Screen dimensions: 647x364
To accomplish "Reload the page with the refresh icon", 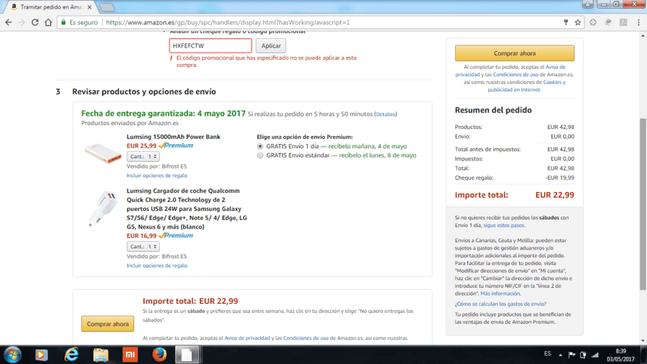I will 35,22.
